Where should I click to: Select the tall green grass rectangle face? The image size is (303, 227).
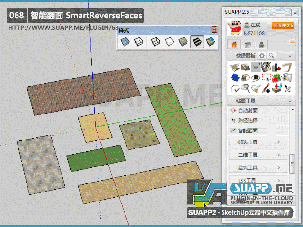[174, 120]
